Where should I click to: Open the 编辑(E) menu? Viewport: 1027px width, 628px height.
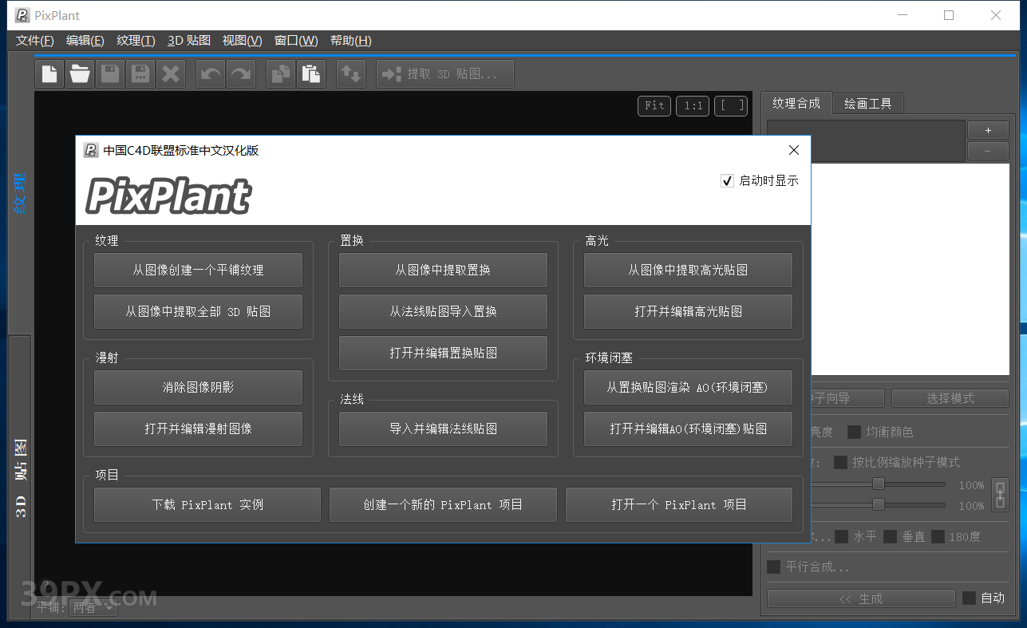coord(85,41)
